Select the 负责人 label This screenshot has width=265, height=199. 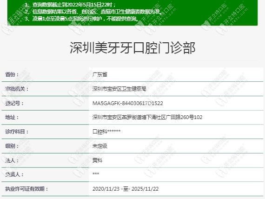[14, 174]
